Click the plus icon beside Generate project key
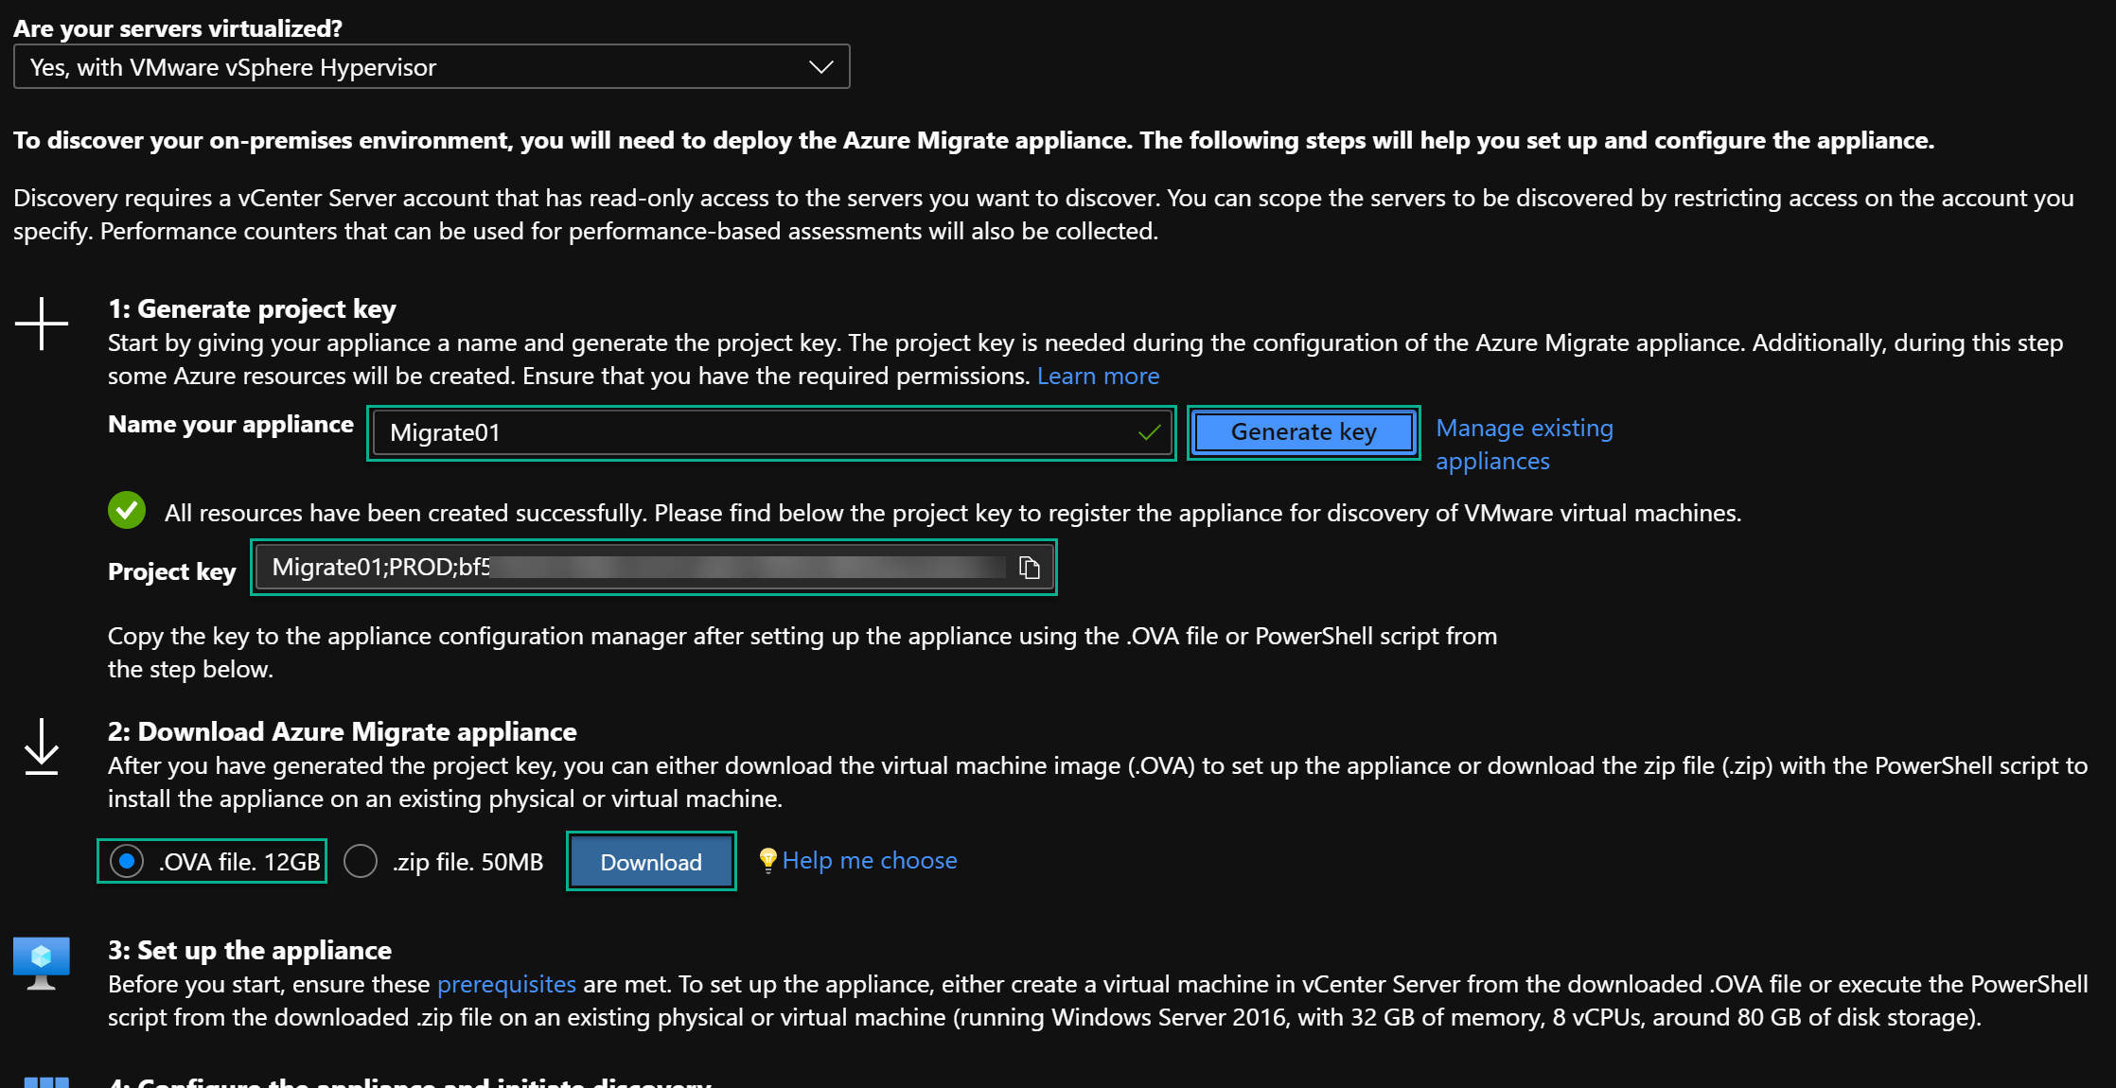Screen dimensions: 2116x1088 [42, 324]
